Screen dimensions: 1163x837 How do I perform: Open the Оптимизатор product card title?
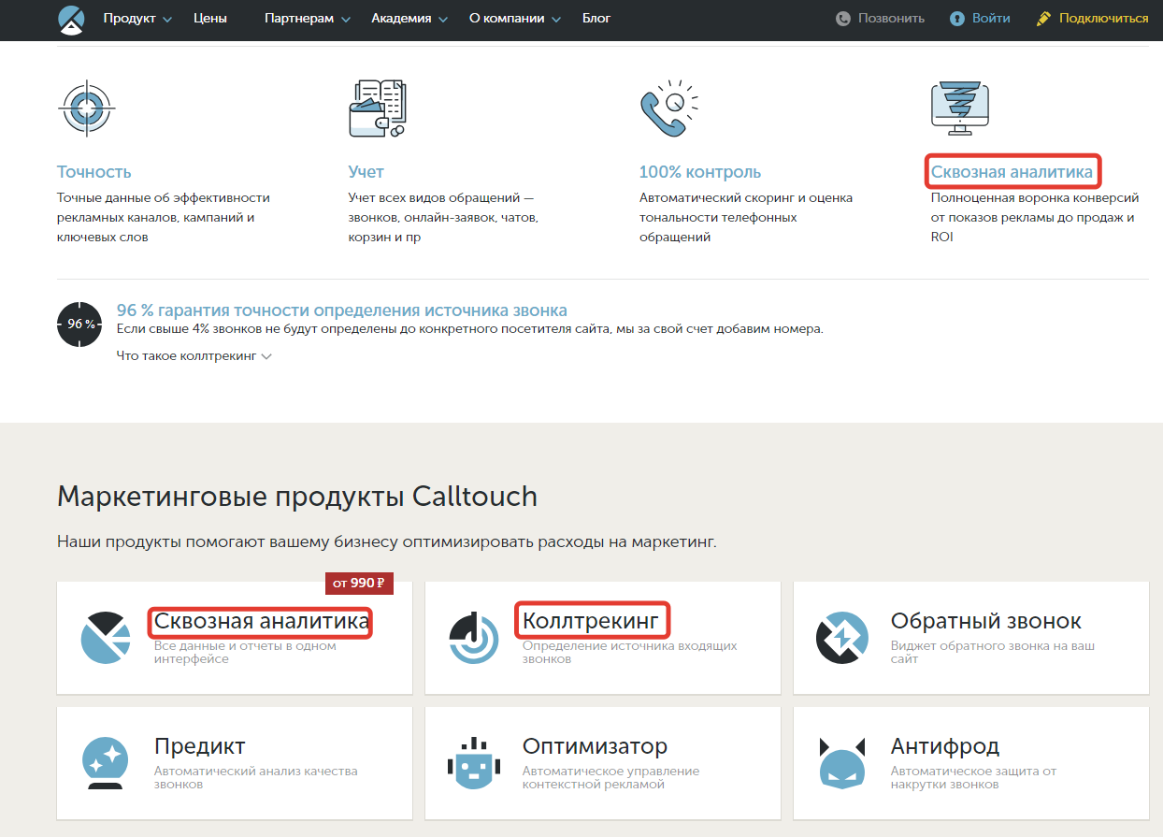click(596, 746)
